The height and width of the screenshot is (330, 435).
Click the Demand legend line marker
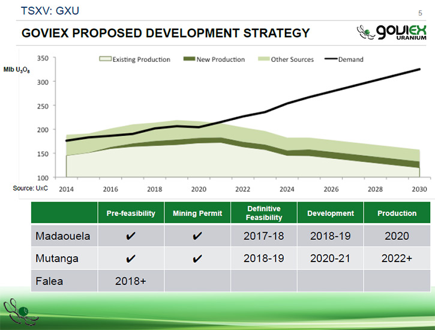click(x=331, y=59)
